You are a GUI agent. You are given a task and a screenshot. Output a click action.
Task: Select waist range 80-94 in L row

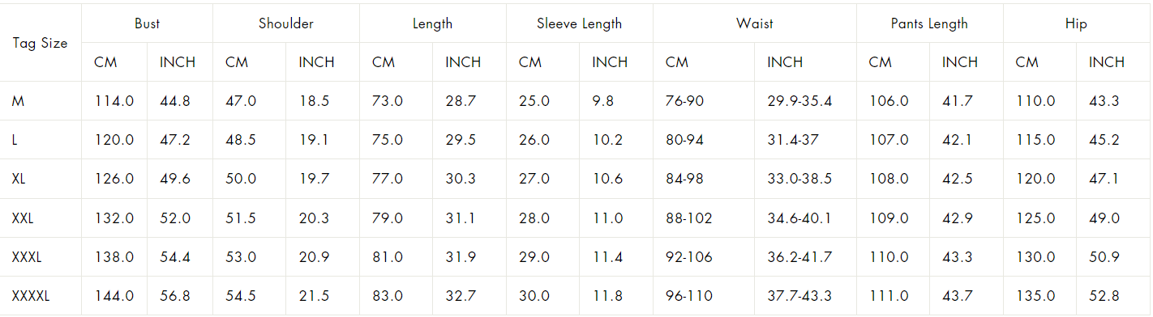684,140
